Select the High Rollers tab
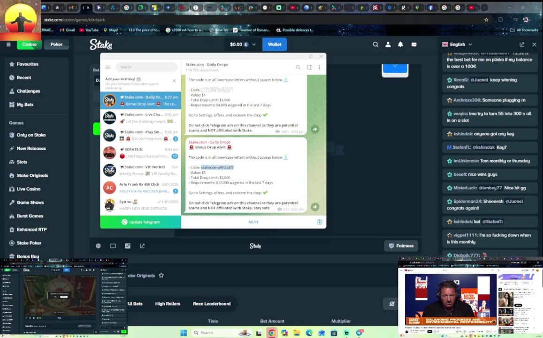Screen dimensions: 543x338 click(168, 304)
